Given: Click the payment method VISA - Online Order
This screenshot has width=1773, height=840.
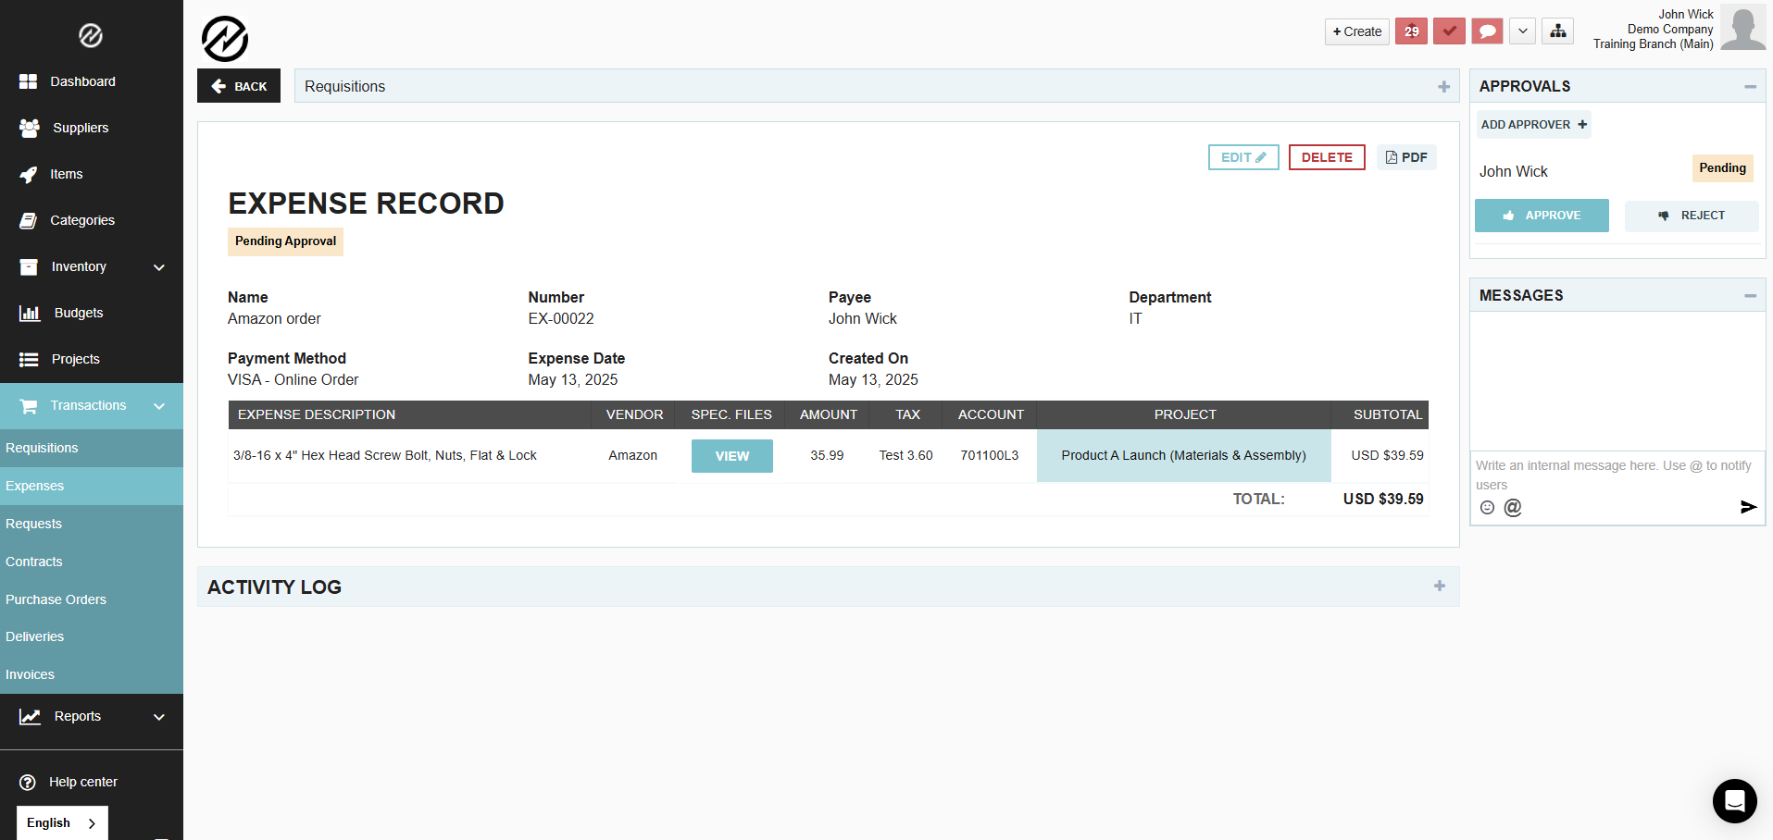Looking at the screenshot, I should (293, 379).
